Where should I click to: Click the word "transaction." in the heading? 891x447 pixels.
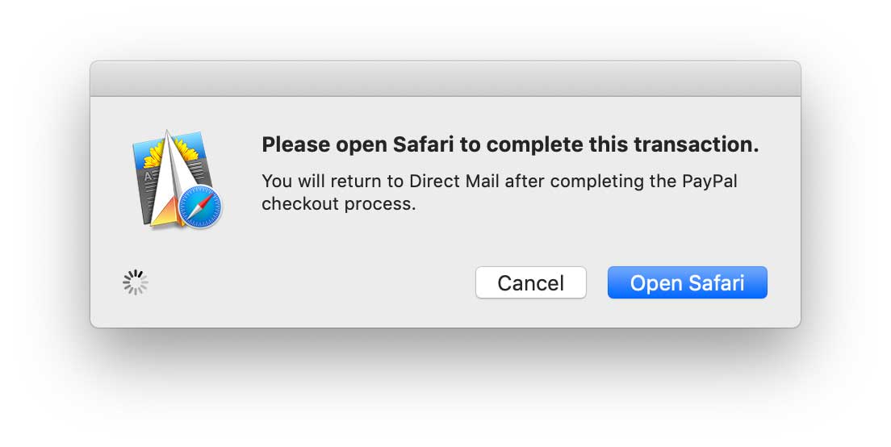(696, 144)
